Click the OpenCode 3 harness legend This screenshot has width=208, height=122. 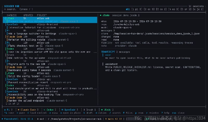[70, 110]
